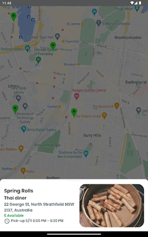Select the White Rabbit Gallery marker
The image size is (148, 237).
pyautogui.click(x=24, y=129)
